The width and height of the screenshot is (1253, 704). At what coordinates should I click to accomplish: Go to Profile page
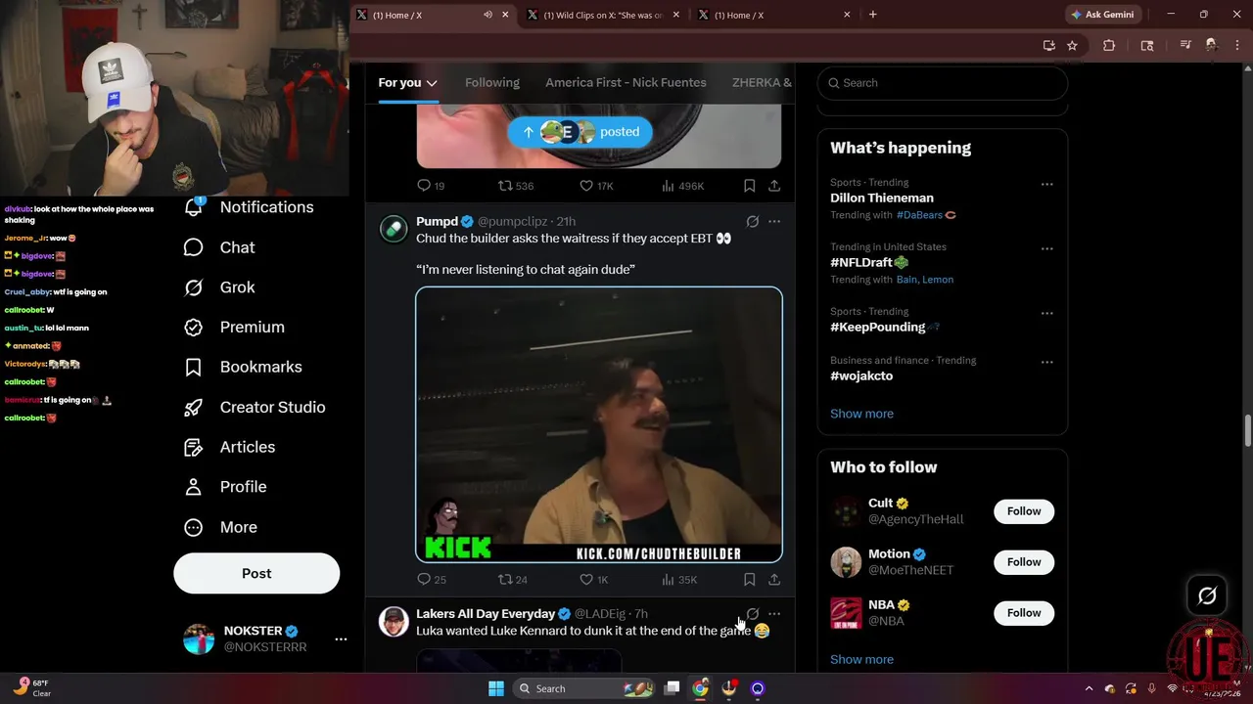pyautogui.click(x=225, y=487)
